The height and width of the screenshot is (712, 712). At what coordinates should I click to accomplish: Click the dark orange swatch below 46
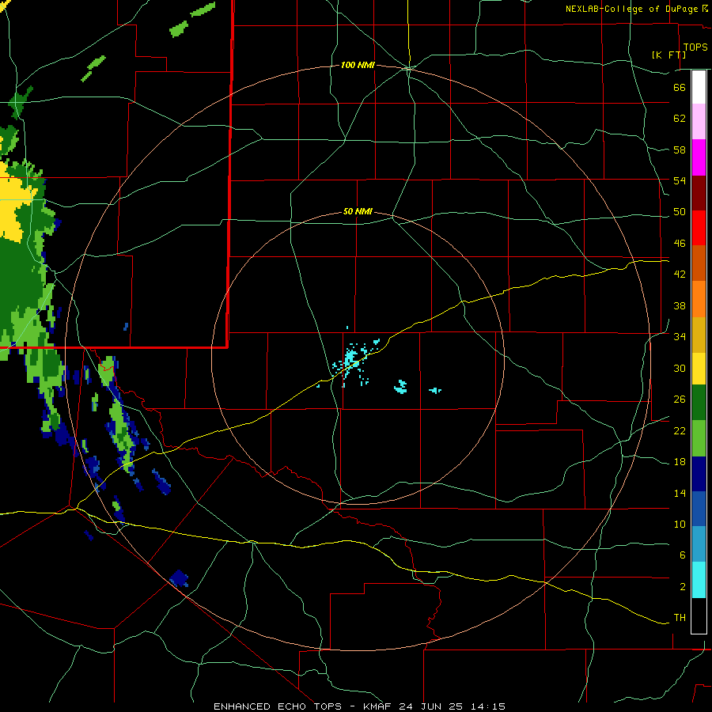[699, 263]
